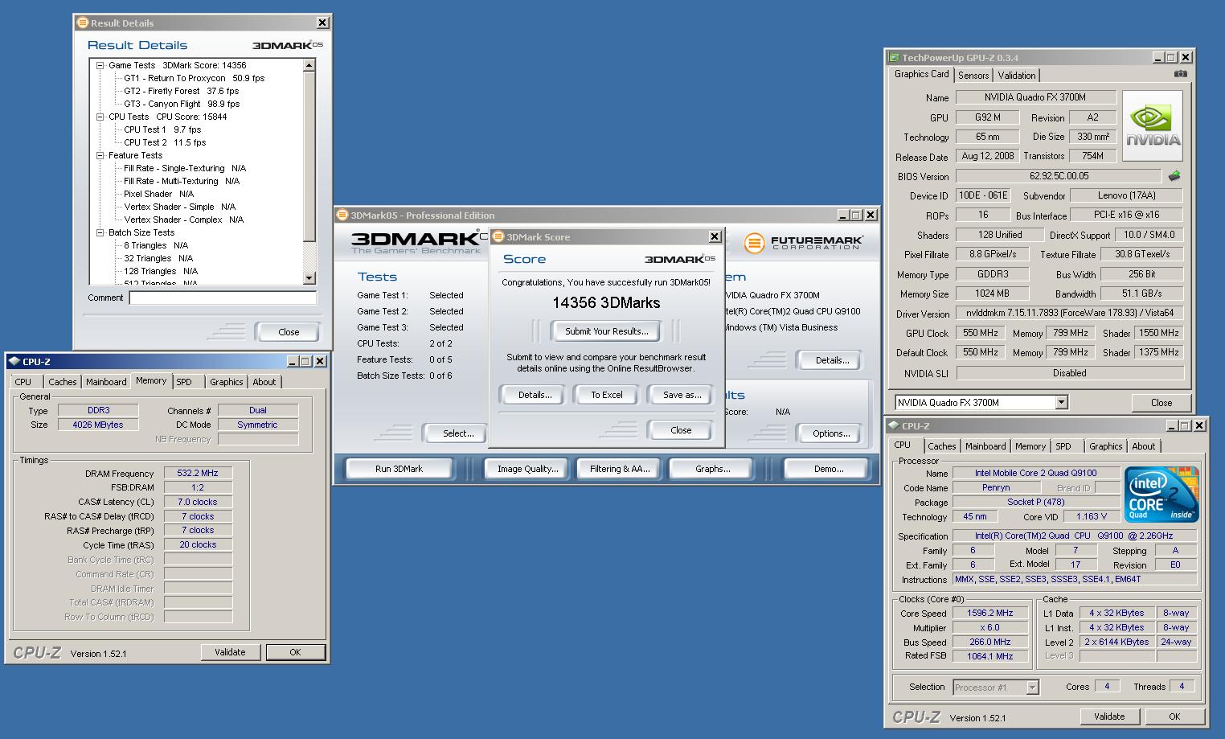Screen dimensions: 1225x739
Task: Click Core Speed value 1596.2 MHz
Action: click(x=989, y=613)
